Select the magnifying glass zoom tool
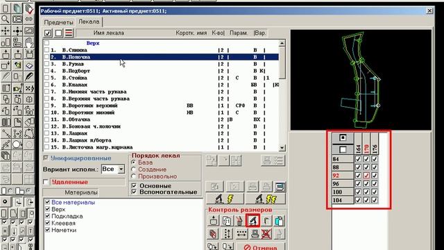The height and width of the screenshot is (250, 444). 6,19
